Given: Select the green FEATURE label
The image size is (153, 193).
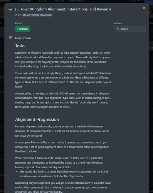Looking at the screenshot, I should click(x=23, y=29).
